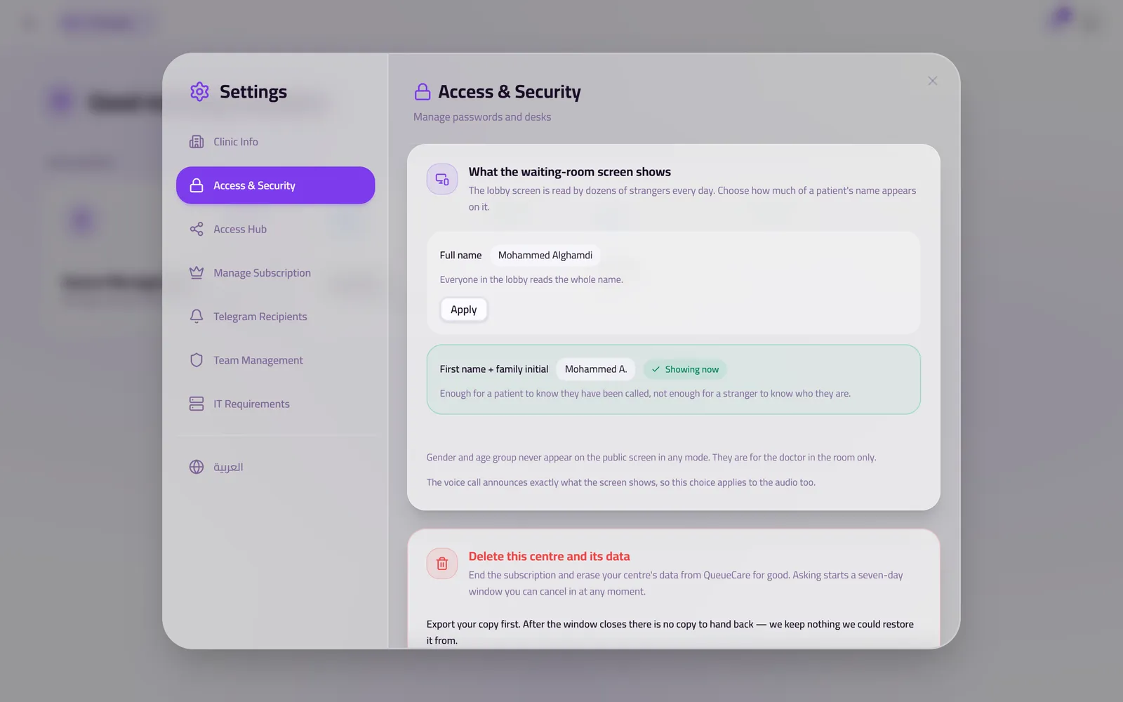
Task: Click the voice call announces note
Action: pyautogui.click(x=621, y=483)
